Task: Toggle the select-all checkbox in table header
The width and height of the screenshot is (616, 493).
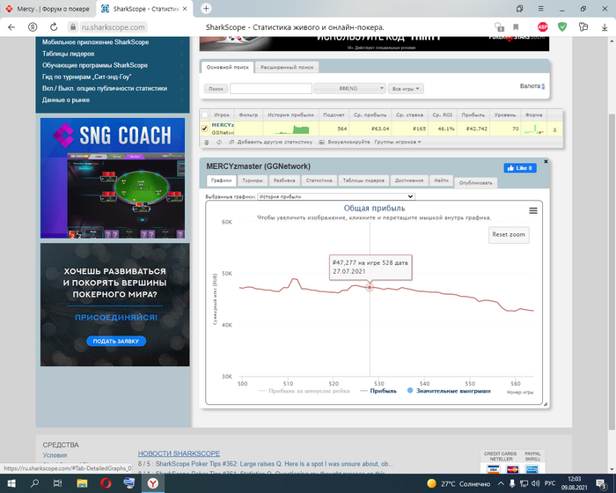Action: 205,114
